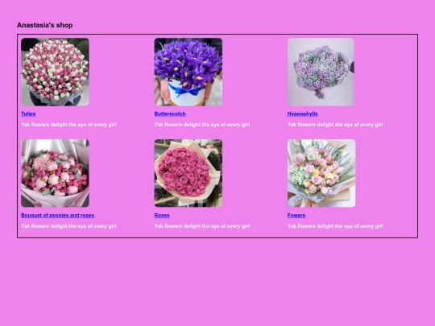The height and width of the screenshot is (326, 435).
Task: Click the mixed pastel bouquet photo above Fowers
Action: point(321,173)
